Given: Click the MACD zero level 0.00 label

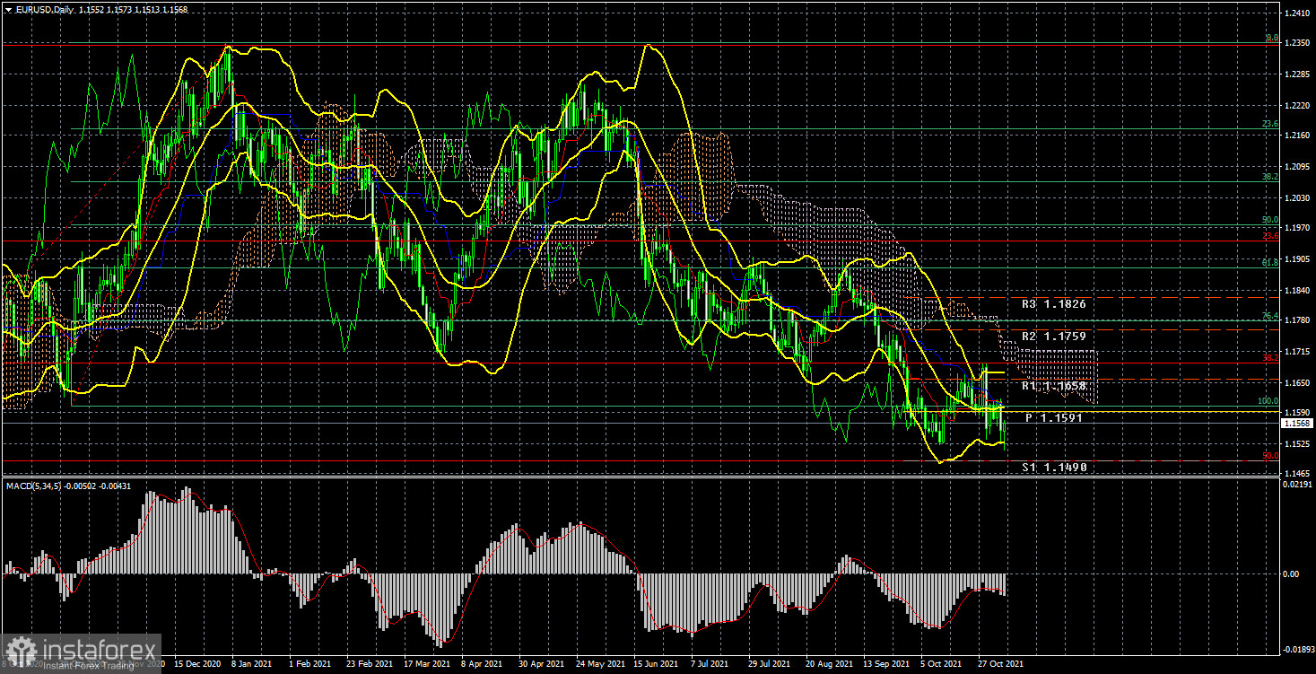Looking at the screenshot, I should pos(1289,573).
